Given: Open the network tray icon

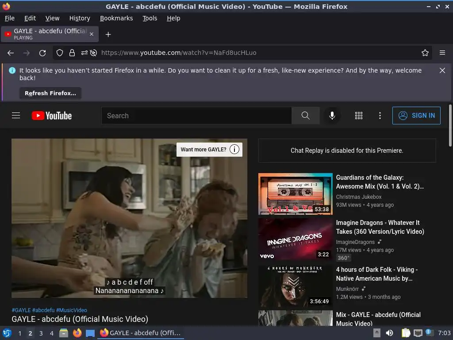Looking at the screenshot, I should coord(418,333).
